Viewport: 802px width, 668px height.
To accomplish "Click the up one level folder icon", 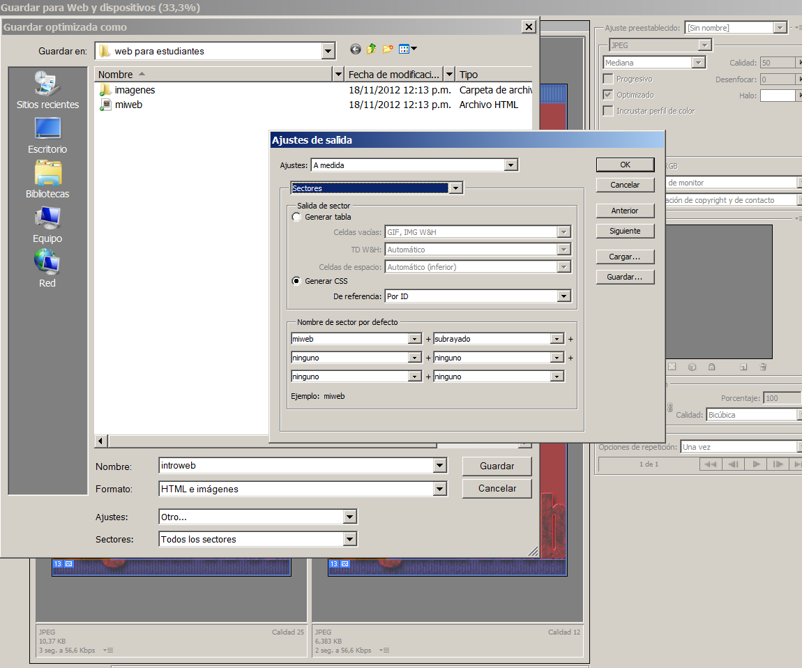I will (371, 50).
